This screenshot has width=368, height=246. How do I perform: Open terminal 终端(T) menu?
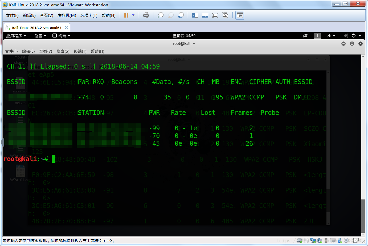tap(80, 51)
